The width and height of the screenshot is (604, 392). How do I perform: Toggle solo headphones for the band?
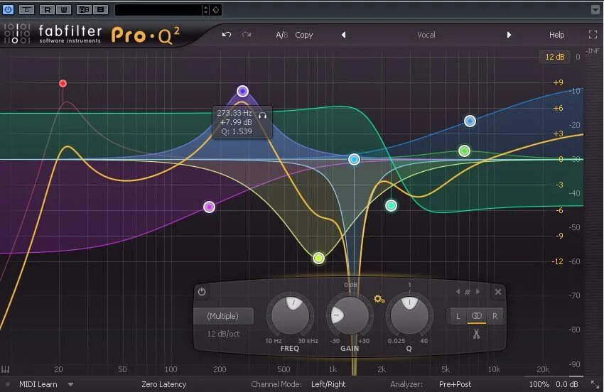click(x=263, y=116)
